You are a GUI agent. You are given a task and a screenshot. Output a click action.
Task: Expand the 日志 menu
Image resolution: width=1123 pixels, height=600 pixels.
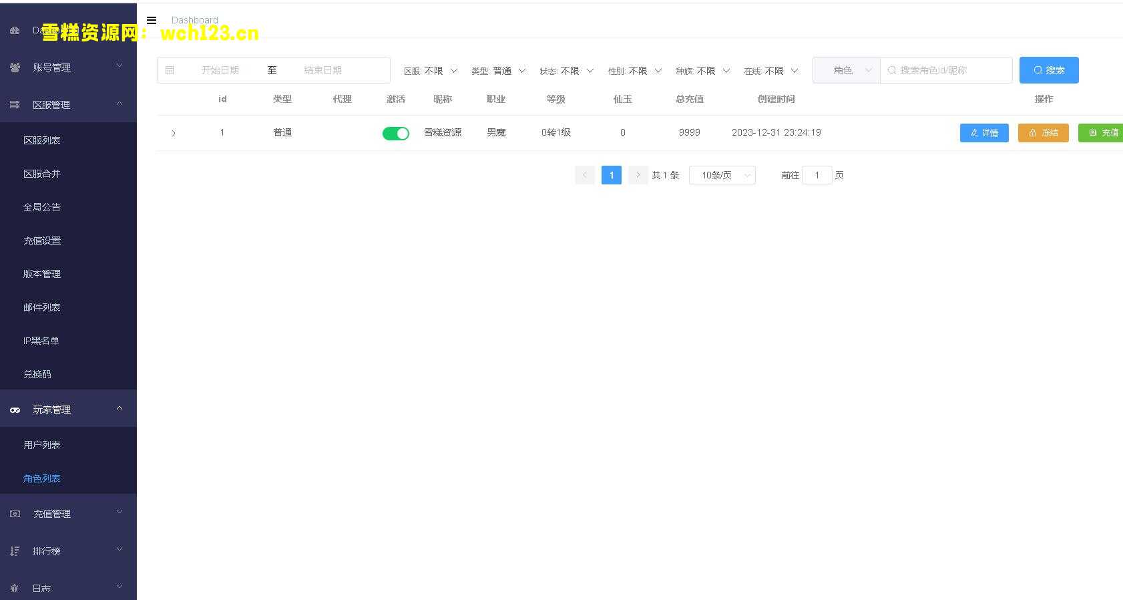point(68,587)
